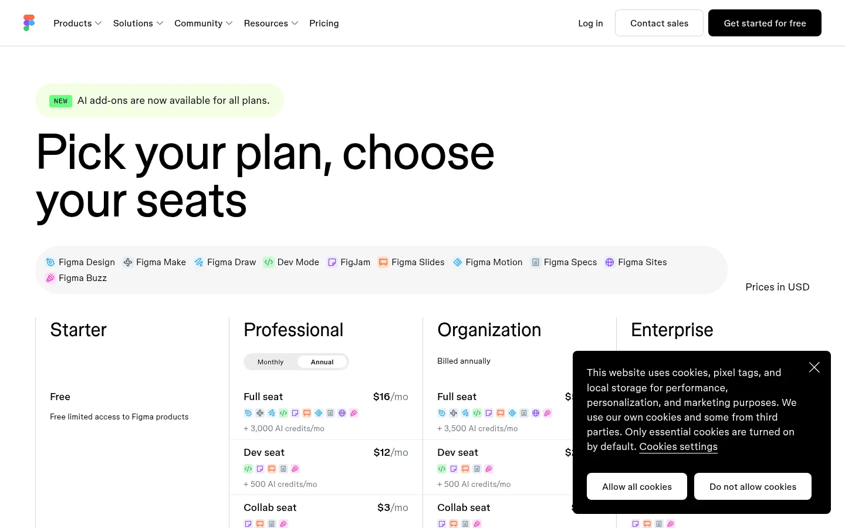Image resolution: width=845 pixels, height=528 pixels.
Task: Open the Solutions dropdown menu
Action: click(x=138, y=23)
